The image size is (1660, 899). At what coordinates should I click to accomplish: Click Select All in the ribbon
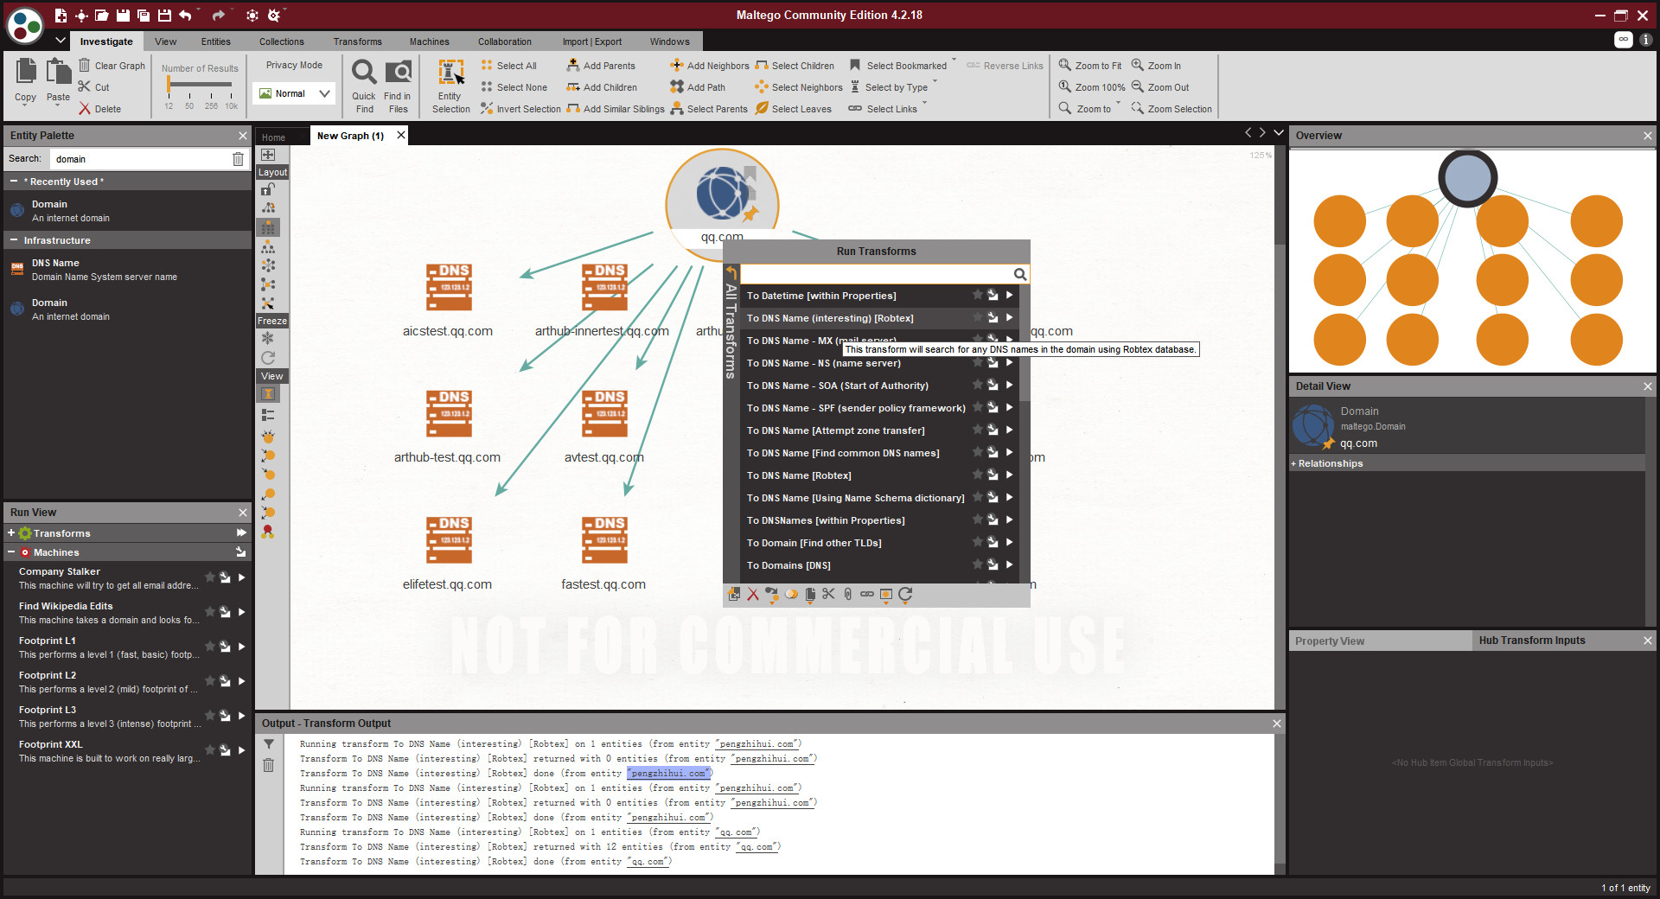(x=508, y=66)
